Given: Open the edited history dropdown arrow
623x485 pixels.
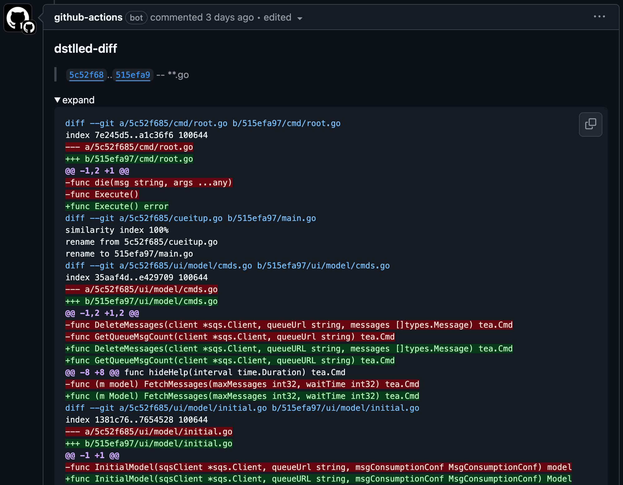Looking at the screenshot, I should point(300,18).
